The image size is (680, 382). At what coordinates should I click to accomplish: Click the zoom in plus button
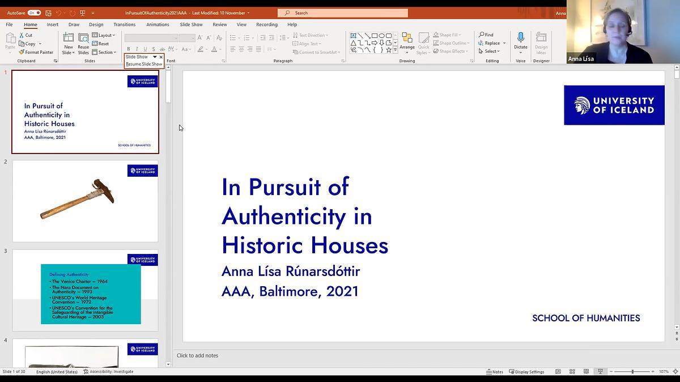pos(653,372)
